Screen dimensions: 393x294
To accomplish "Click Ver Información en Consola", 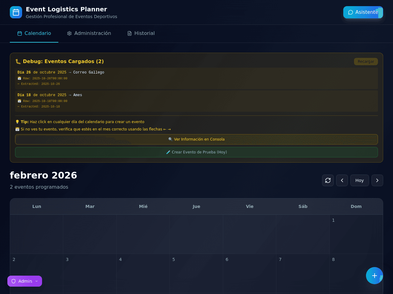I will [x=196, y=139].
